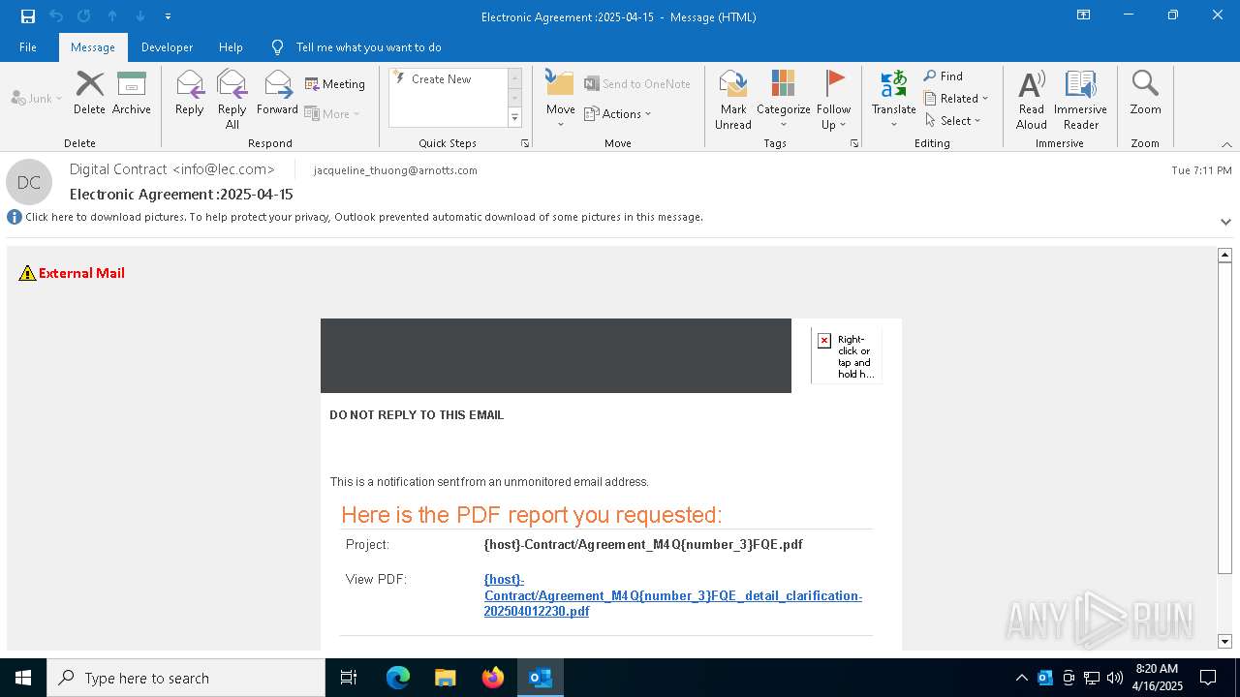Open Translate options

coord(894,99)
